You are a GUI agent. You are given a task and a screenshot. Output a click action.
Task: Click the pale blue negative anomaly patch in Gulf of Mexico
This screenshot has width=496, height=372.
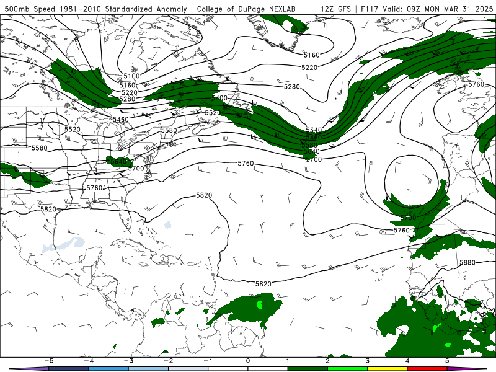(64, 244)
